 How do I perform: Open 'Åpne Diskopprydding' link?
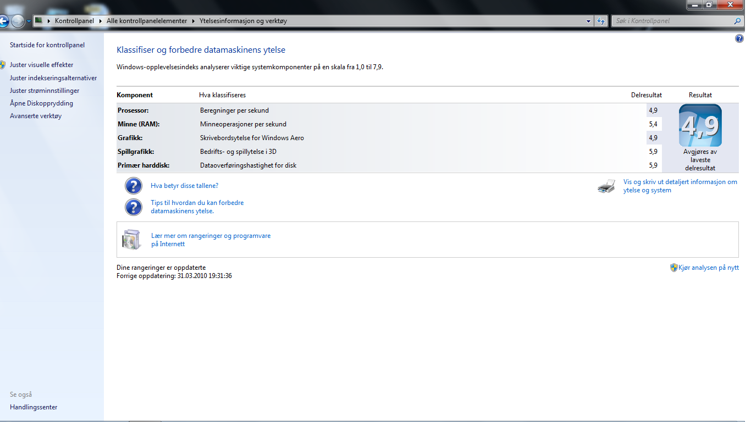tap(41, 103)
